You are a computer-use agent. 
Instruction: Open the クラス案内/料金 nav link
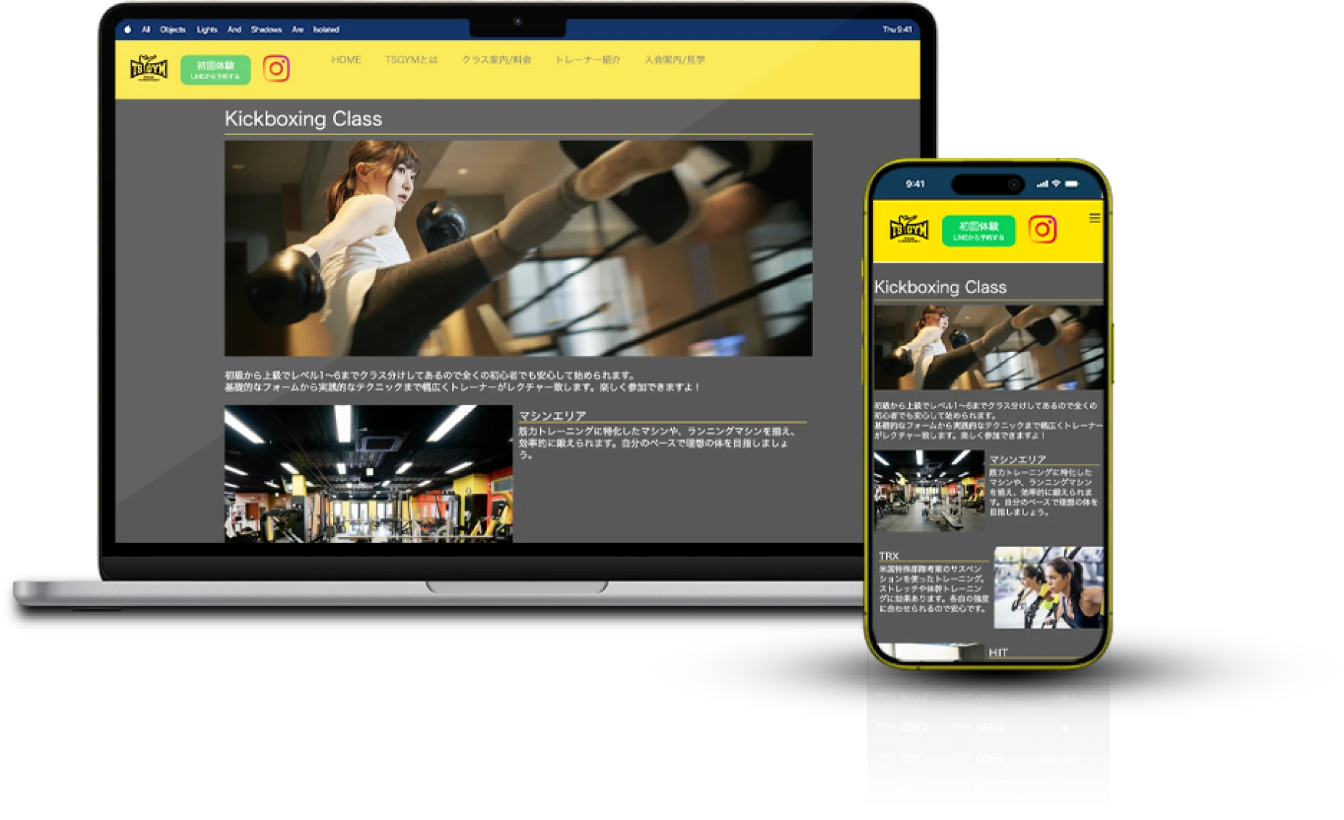point(496,60)
